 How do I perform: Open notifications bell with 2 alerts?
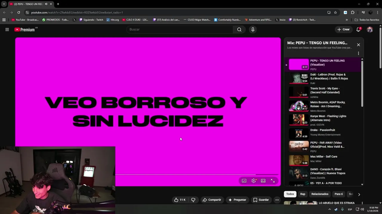click(358, 29)
